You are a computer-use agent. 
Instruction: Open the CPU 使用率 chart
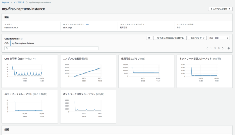(30, 71)
